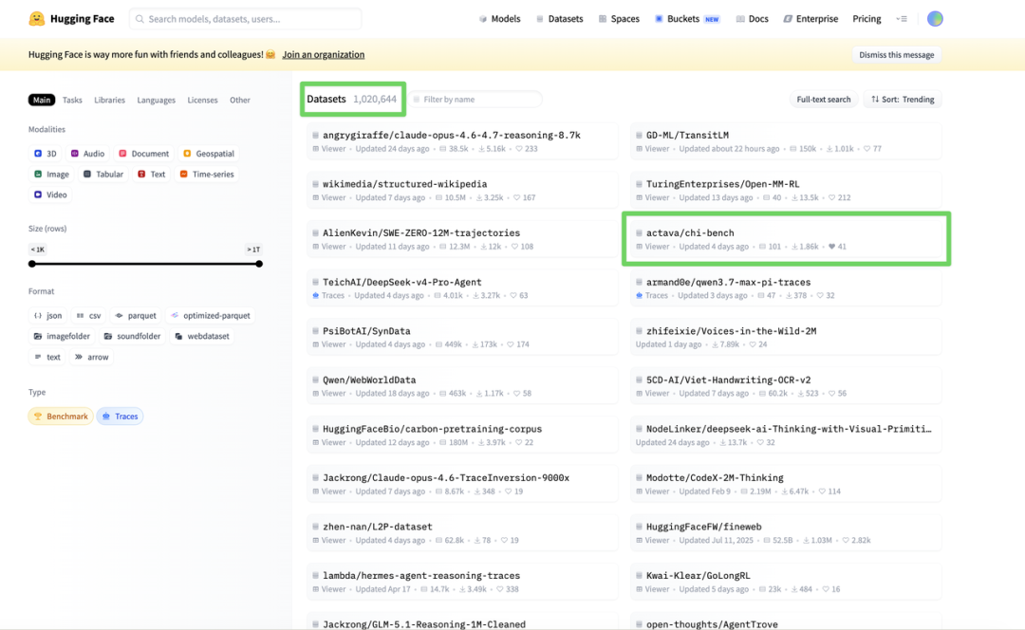This screenshot has height=630, width=1025.
Task: Open the Sort: Trending dropdown
Action: pos(903,100)
